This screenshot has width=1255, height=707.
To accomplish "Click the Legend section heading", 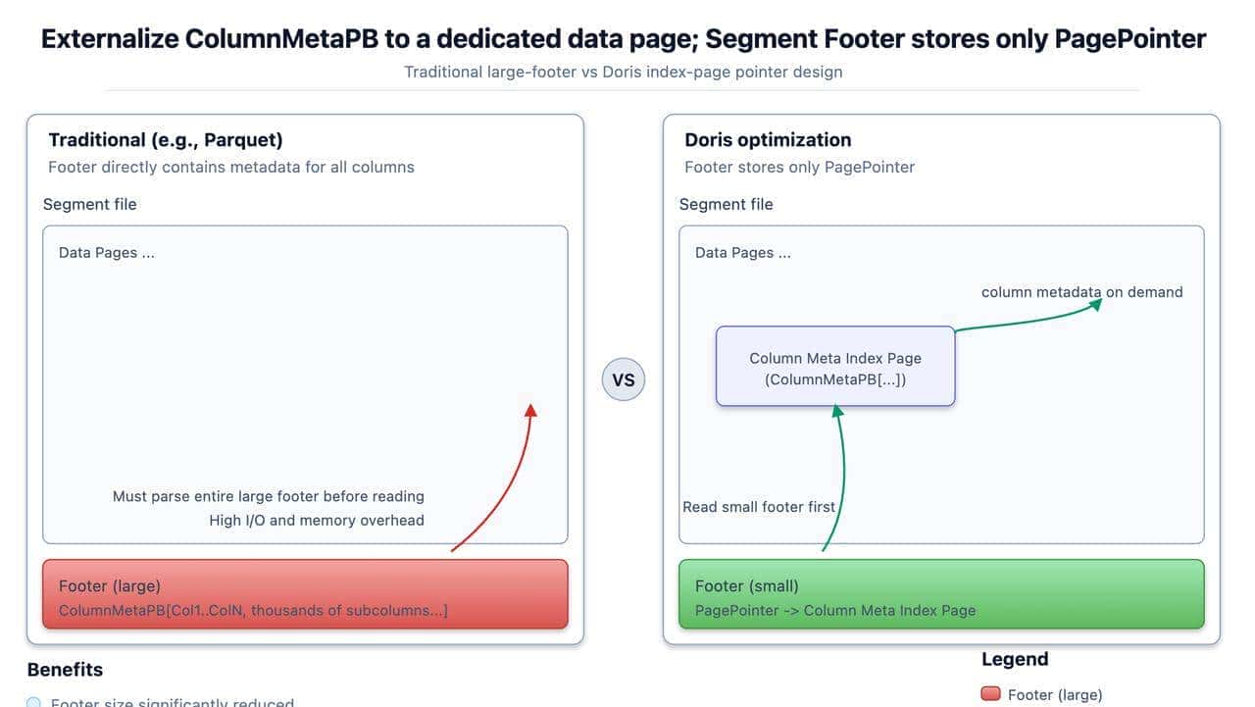I will tap(1015, 659).
